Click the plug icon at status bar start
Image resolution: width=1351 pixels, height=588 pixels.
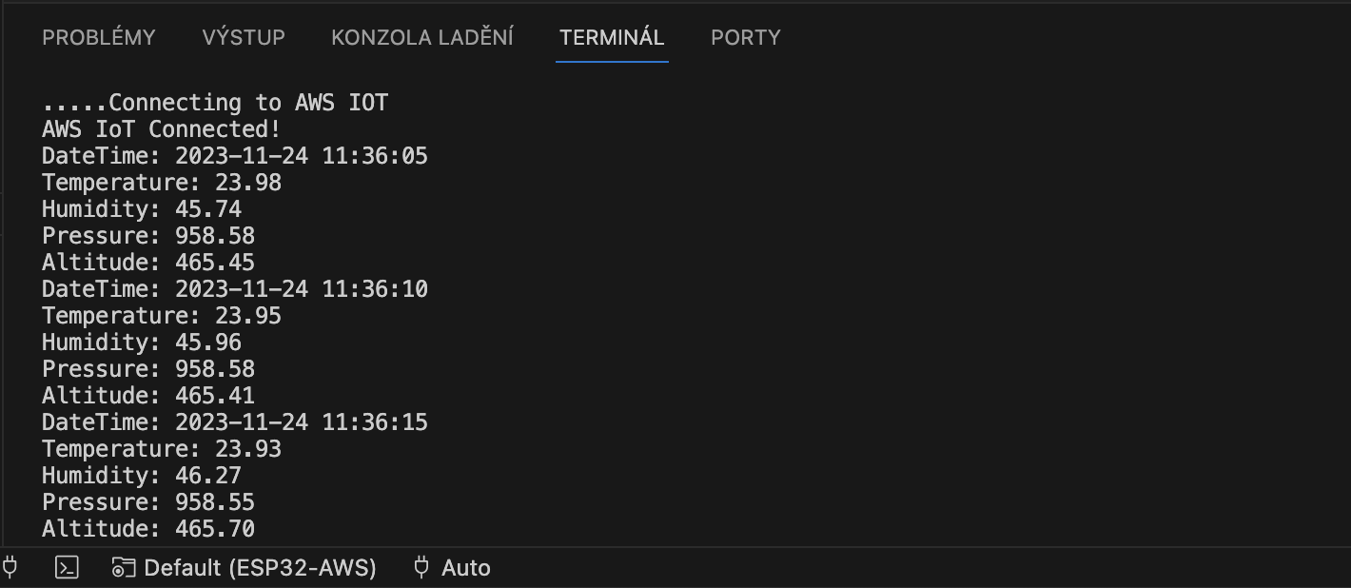point(10,568)
